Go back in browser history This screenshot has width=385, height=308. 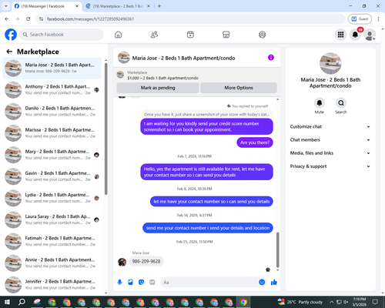(x=7, y=18)
